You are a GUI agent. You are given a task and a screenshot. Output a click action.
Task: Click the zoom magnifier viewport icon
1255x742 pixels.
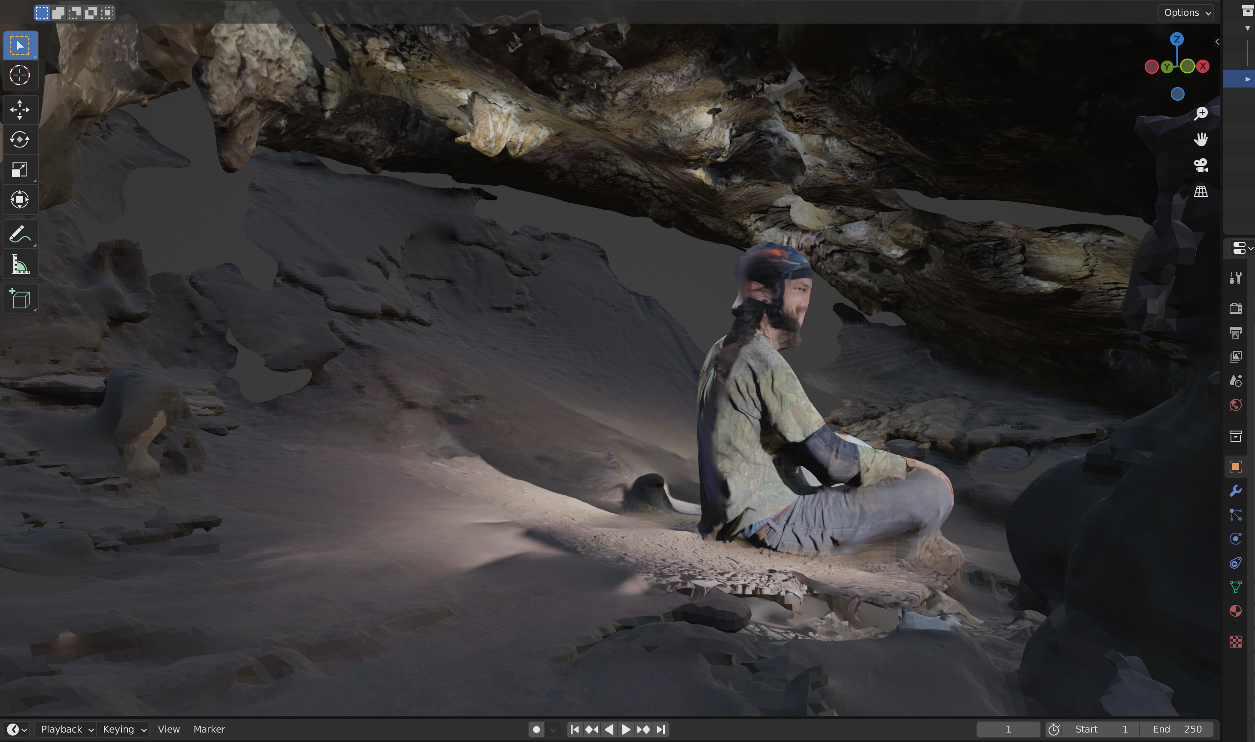click(1201, 114)
